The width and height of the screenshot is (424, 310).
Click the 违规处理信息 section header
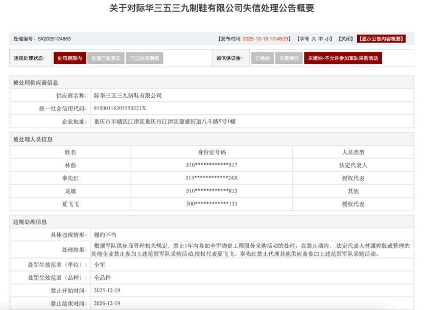tap(30, 222)
